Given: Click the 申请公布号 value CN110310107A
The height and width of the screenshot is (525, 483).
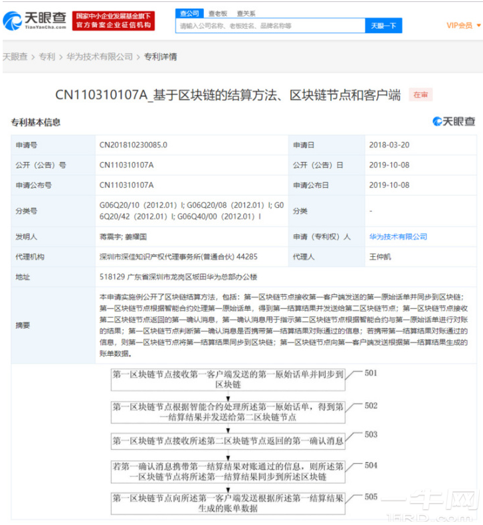Looking at the screenshot, I should coord(126,185).
